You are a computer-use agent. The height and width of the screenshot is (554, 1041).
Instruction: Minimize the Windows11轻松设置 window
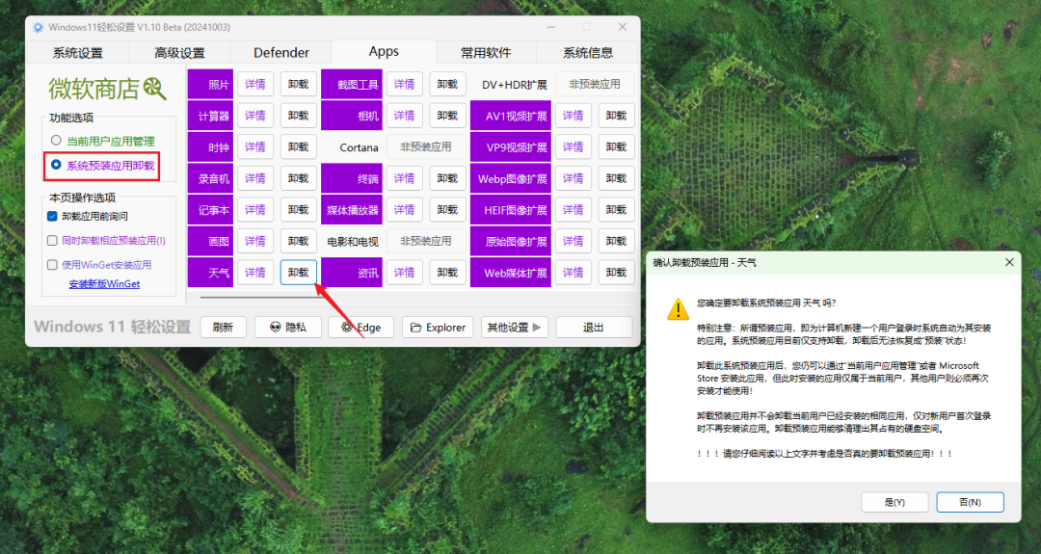[550, 27]
